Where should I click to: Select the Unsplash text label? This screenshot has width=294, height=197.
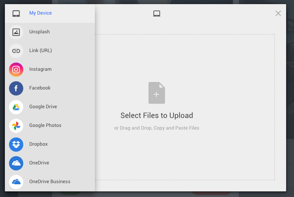pyautogui.click(x=39, y=32)
